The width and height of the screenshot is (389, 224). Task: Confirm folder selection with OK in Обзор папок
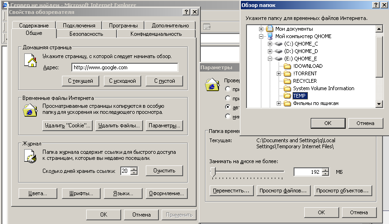pyautogui.click(x=328, y=123)
